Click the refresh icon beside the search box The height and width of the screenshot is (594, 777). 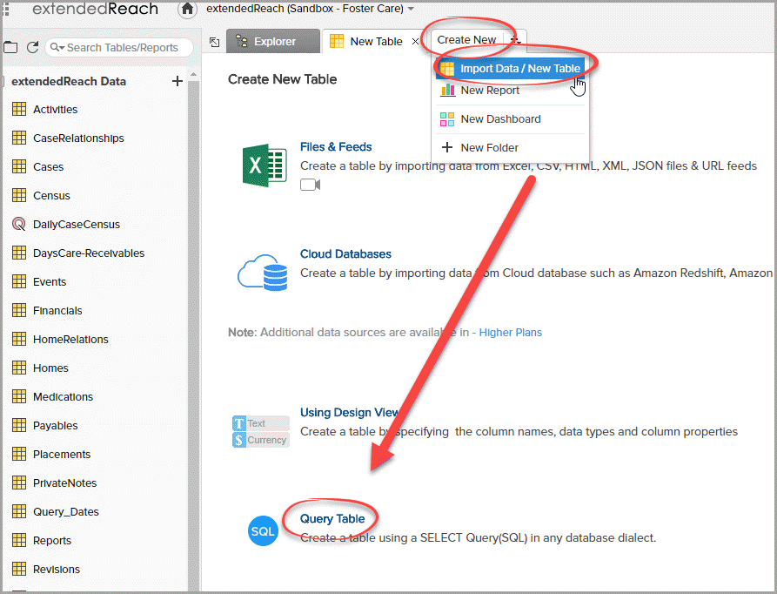tap(33, 47)
